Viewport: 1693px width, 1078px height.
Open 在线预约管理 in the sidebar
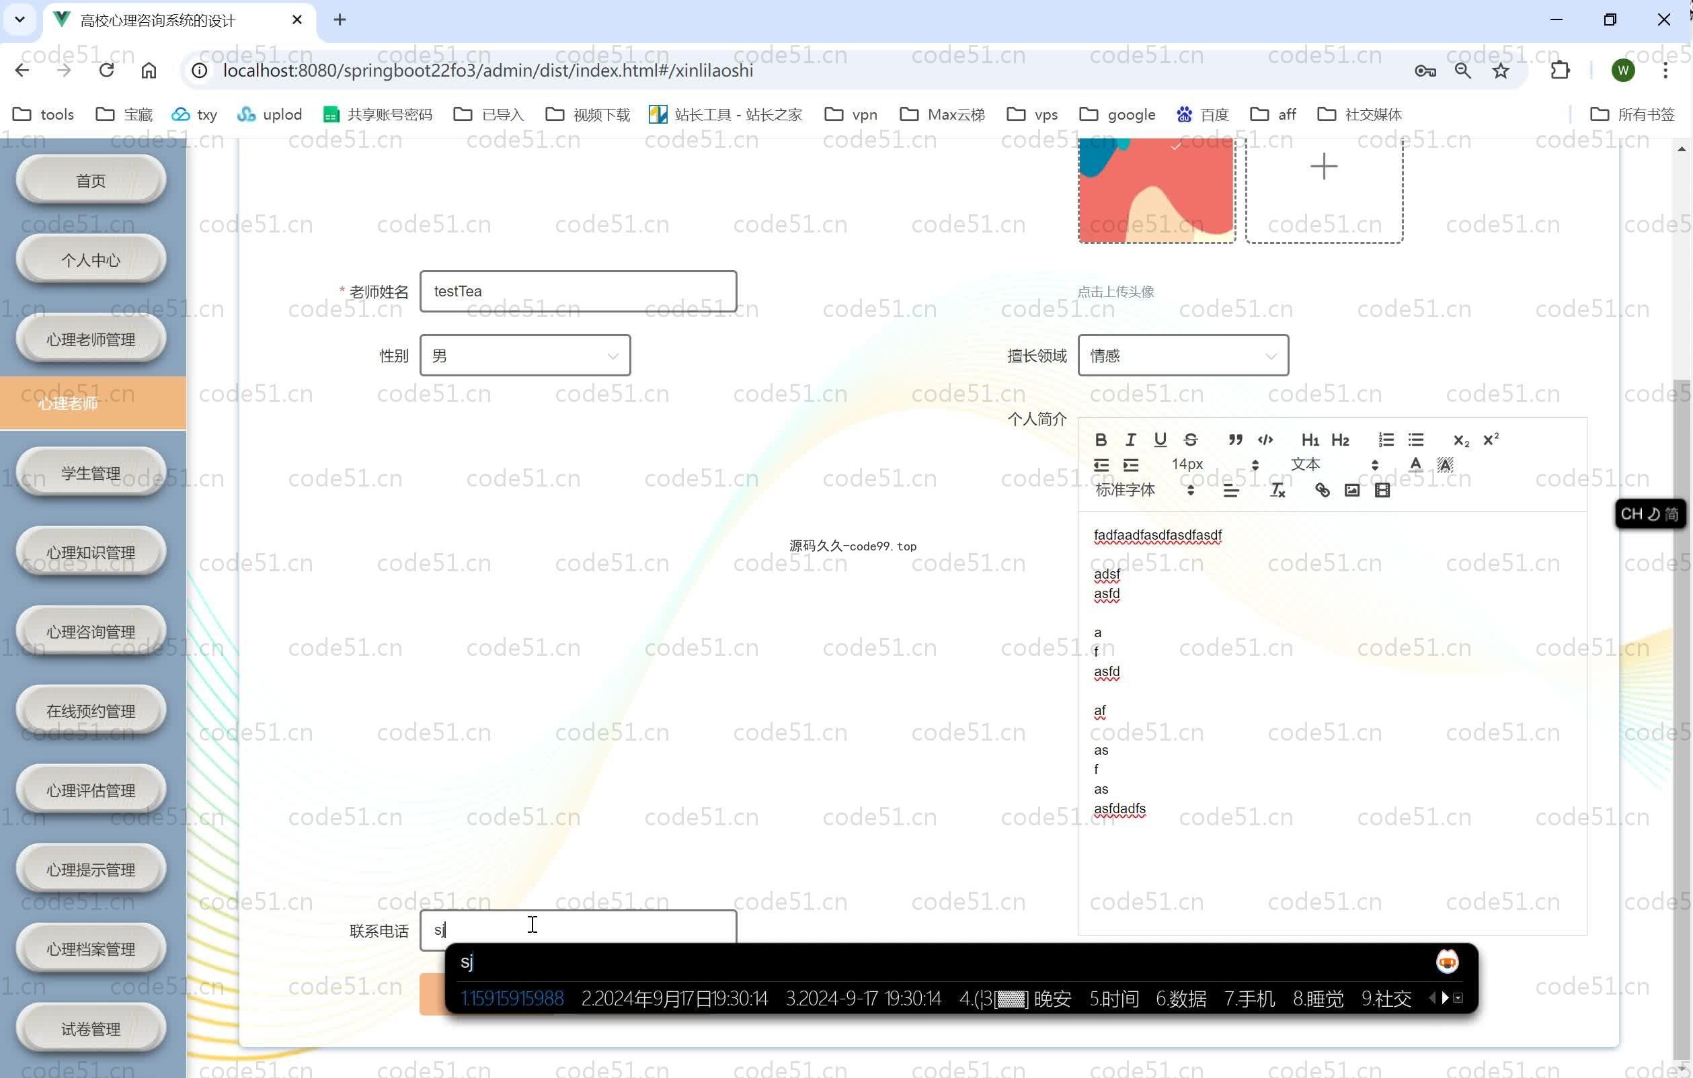[91, 711]
